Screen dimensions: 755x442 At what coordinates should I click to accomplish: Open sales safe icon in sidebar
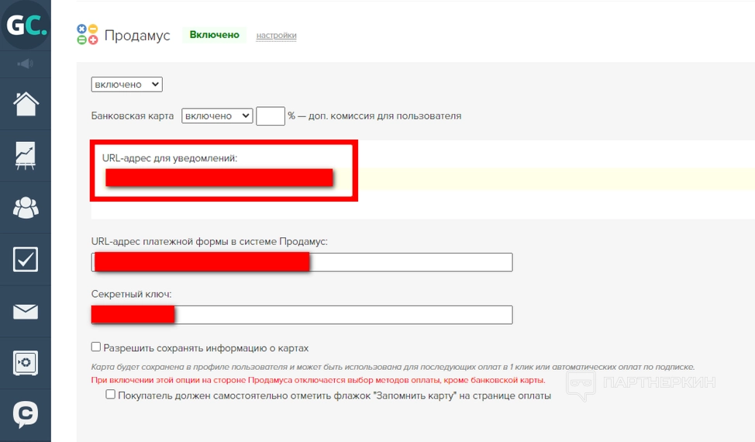click(x=26, y=363)
